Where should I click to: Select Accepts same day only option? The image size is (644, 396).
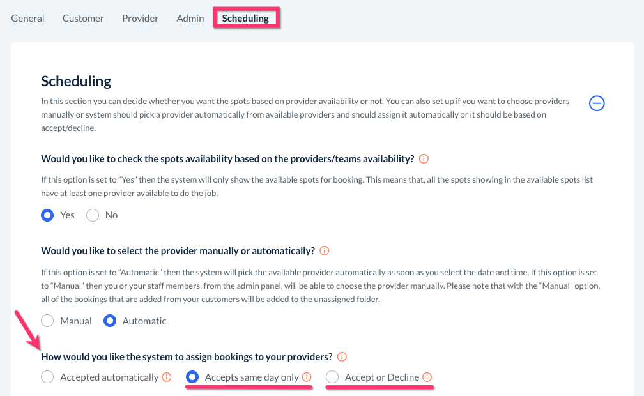point(192,377)
